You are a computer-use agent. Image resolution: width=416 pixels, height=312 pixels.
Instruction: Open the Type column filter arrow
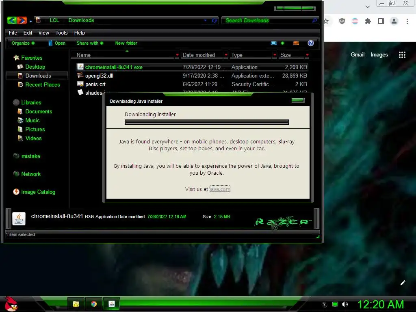tap(275, 55)
